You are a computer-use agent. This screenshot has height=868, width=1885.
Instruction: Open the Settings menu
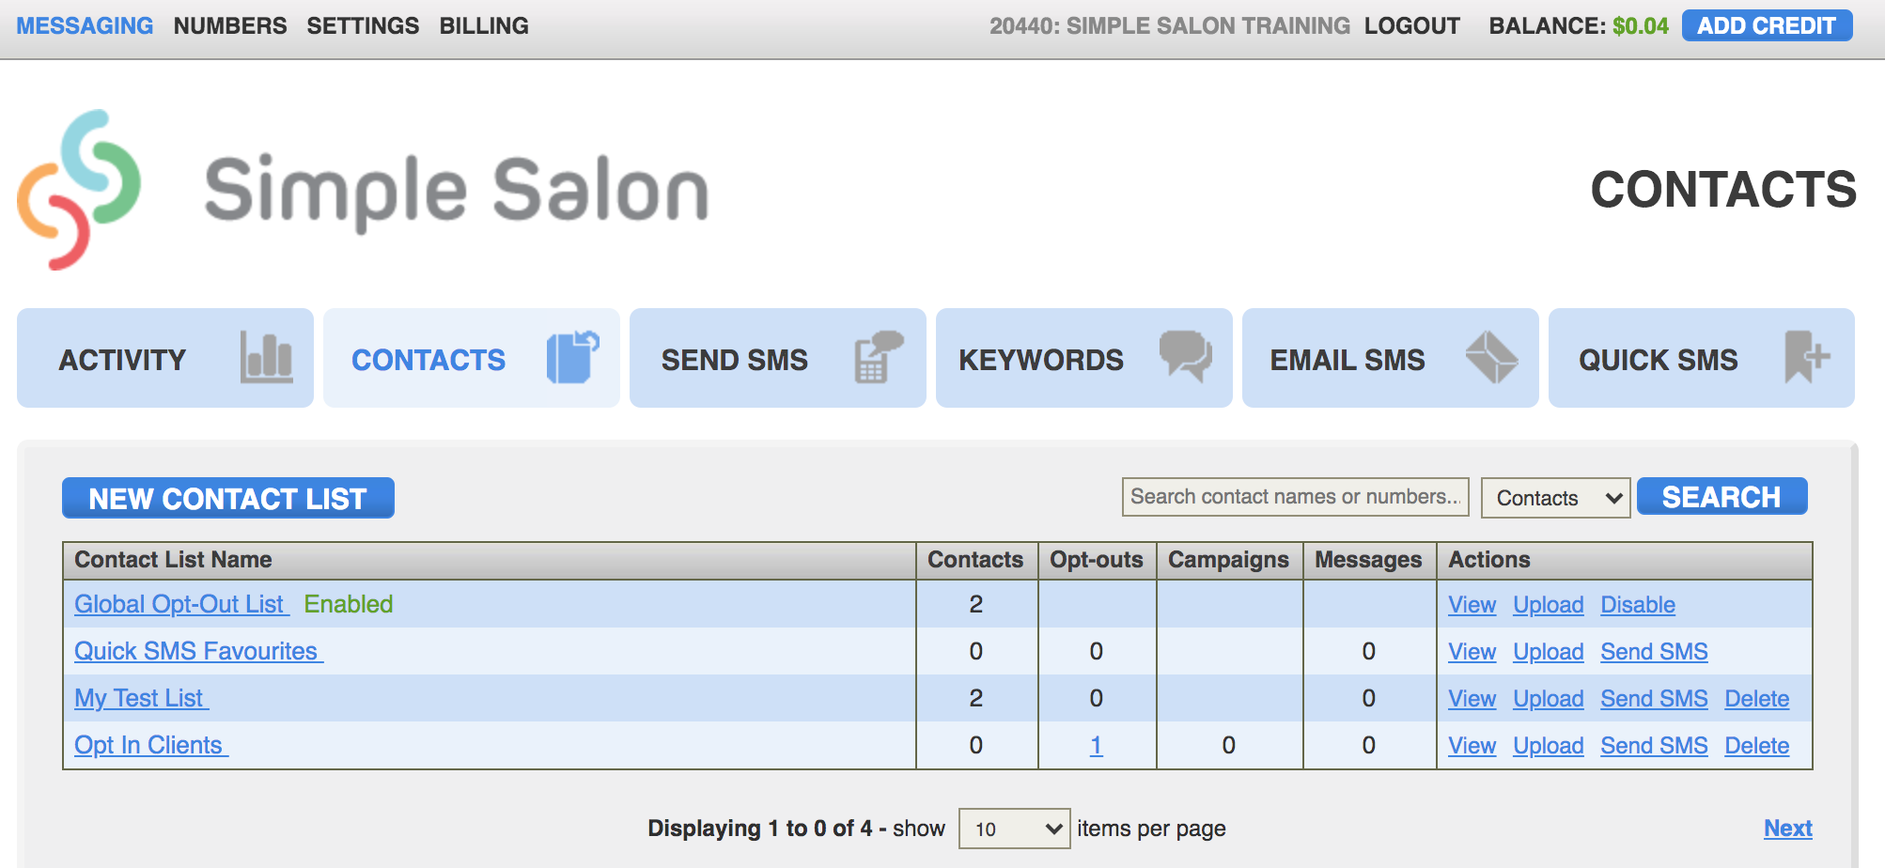(363, 25)
